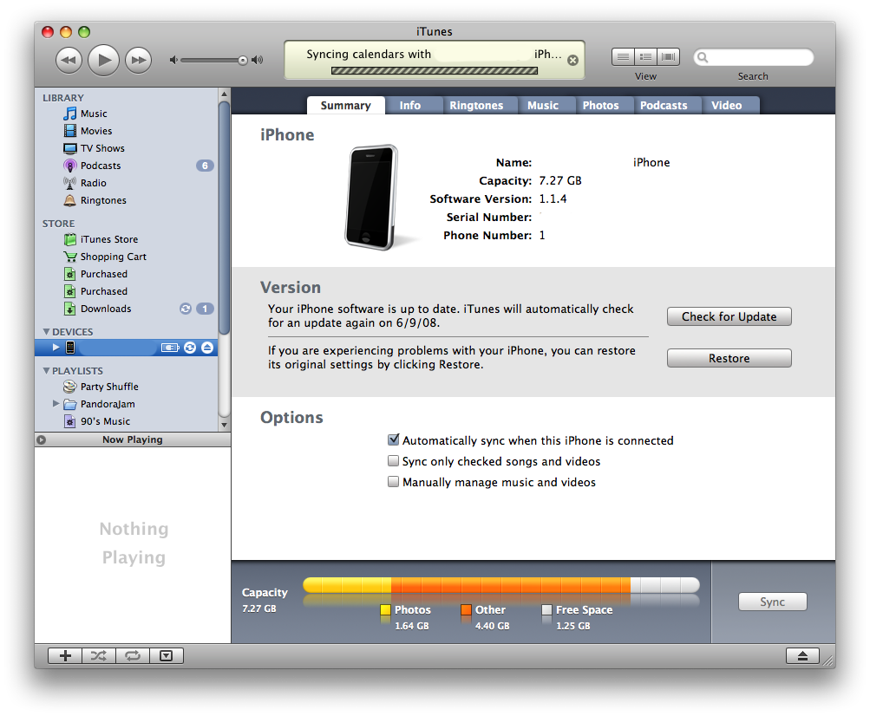Viewport: 870px width, 716px height.
Task: Click the Search field
Action: 754,57
